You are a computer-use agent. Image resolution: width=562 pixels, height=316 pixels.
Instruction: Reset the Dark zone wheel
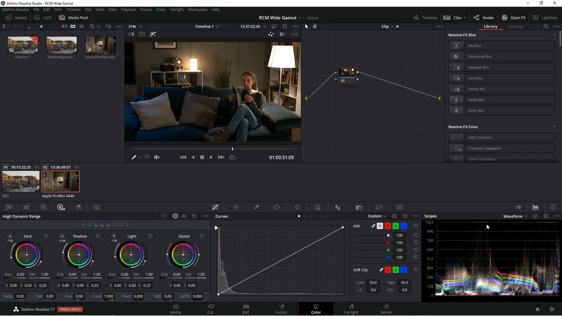tap(46, 236)
